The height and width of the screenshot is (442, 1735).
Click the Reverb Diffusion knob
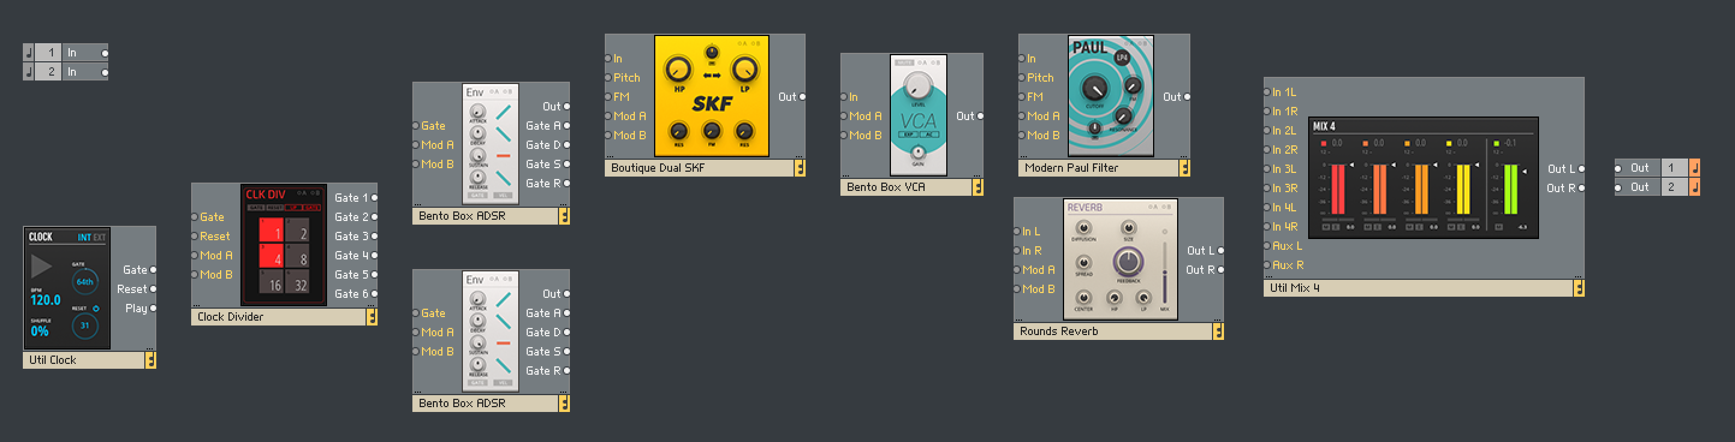1083,228
